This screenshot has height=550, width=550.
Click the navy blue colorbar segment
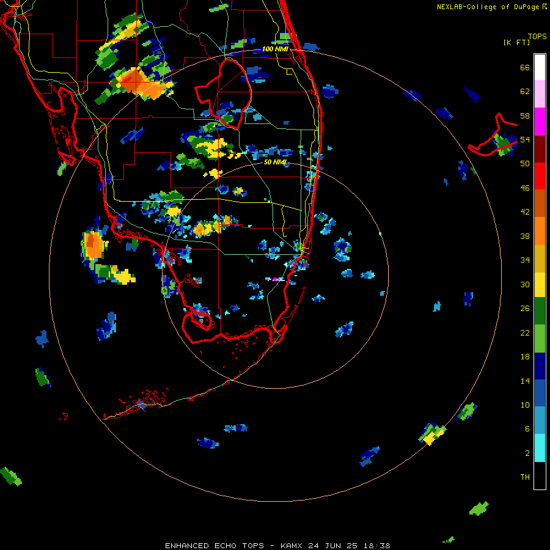(x=540, y=366)
